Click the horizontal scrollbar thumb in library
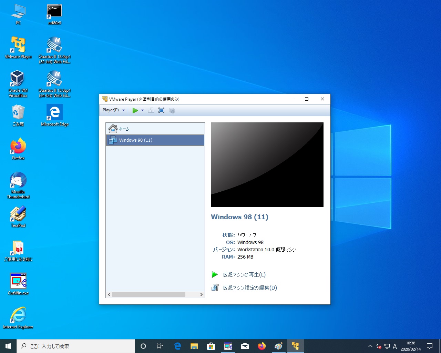This screenshot has width=441, height=353. click(x=148, y=295)
